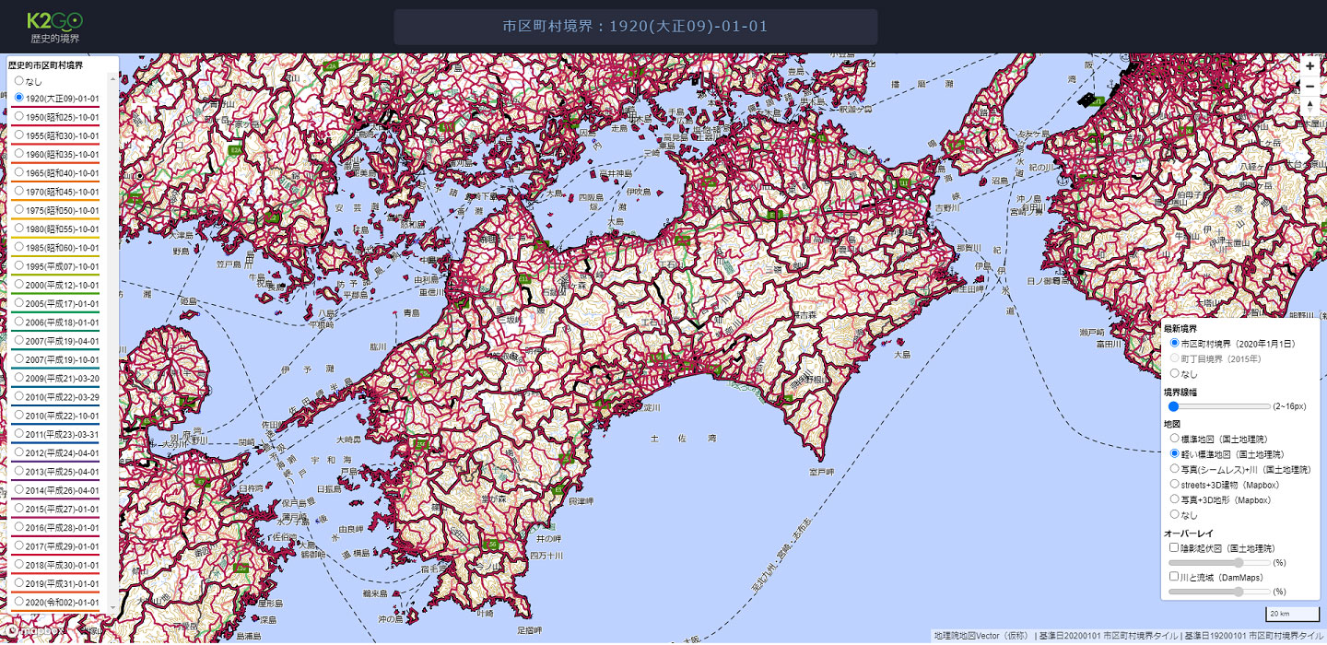Select 写真(シームレス)+川 base map
The height and width of the screenshot is (645, 1327).
click(1174, 468)
